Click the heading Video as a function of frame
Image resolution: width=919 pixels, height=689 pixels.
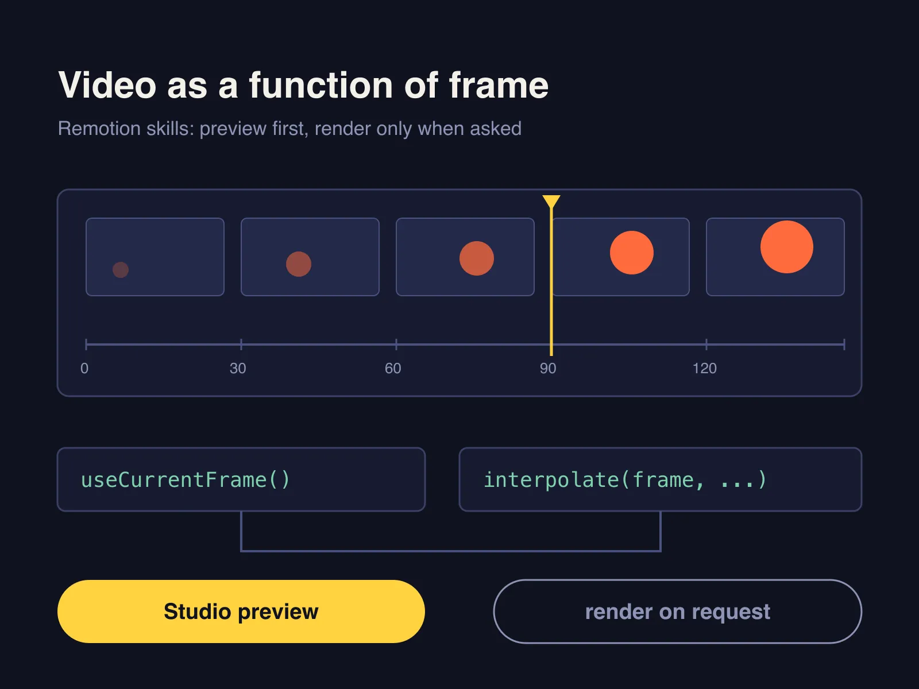coord(303,86)
